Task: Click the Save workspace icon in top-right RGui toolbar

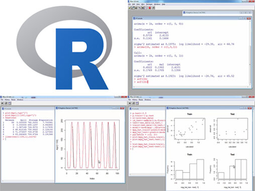Action: pyautogui.click(x=136, y=8)
